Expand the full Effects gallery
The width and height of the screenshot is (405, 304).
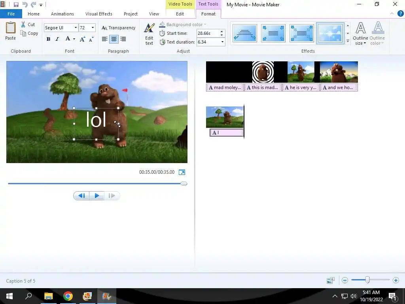348,41
